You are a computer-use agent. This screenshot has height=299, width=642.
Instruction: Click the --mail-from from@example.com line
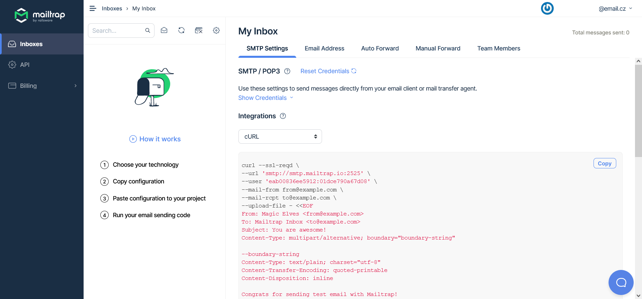[292, 190]
